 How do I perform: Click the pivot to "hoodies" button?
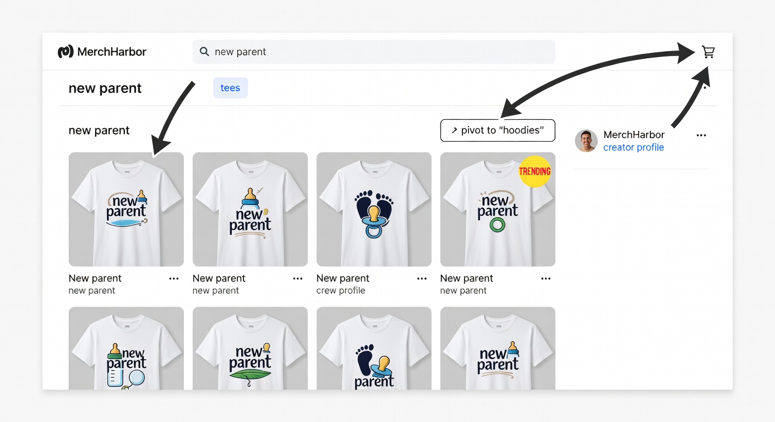coord(498,130)
